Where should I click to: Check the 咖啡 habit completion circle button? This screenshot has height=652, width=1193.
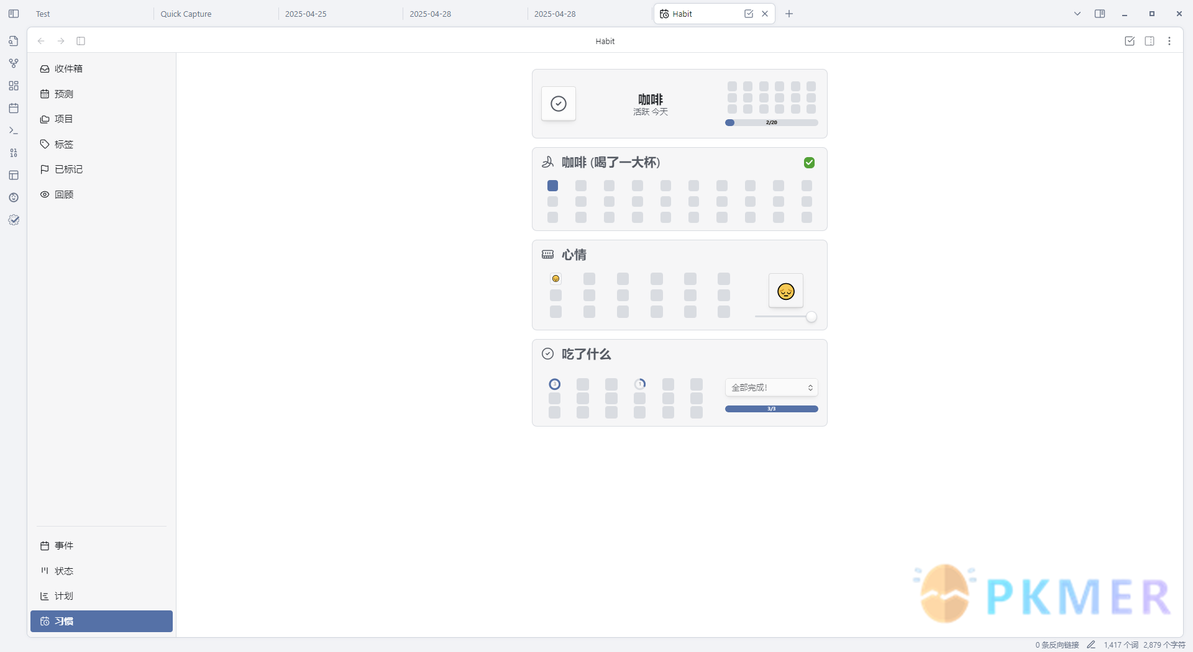559,104
